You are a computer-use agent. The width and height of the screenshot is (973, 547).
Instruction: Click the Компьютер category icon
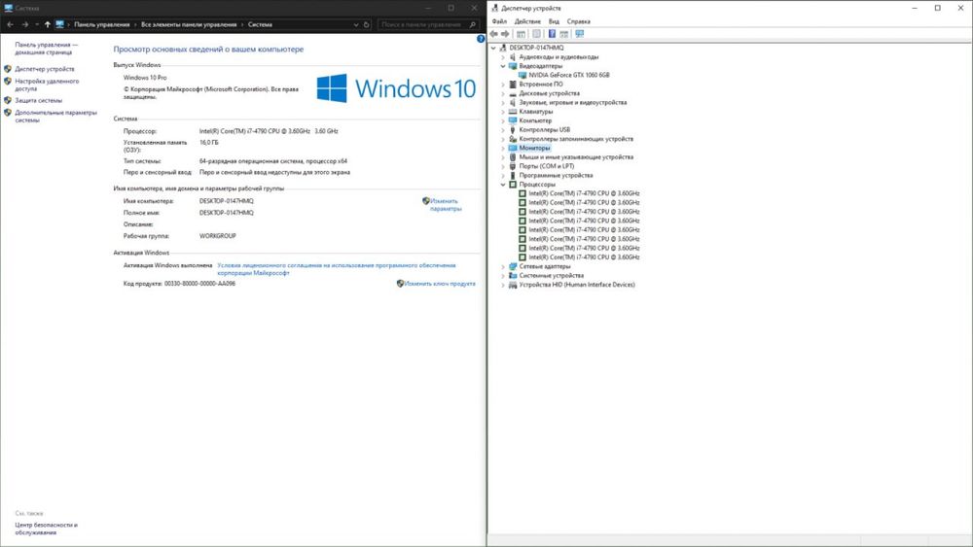pos(513,120)
